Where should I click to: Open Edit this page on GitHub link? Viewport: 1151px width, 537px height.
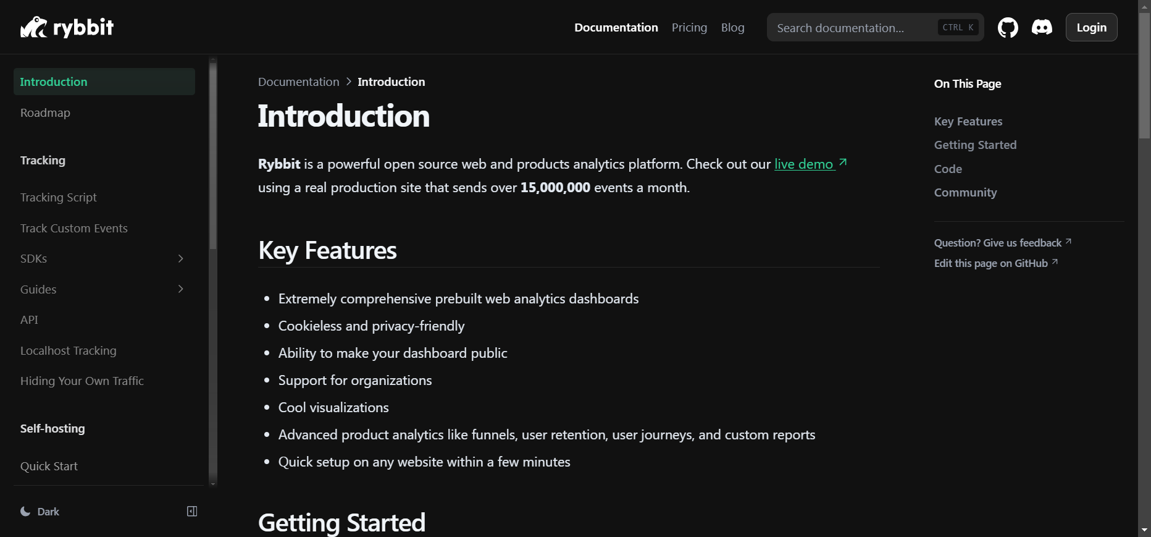[x=995, y=263]
